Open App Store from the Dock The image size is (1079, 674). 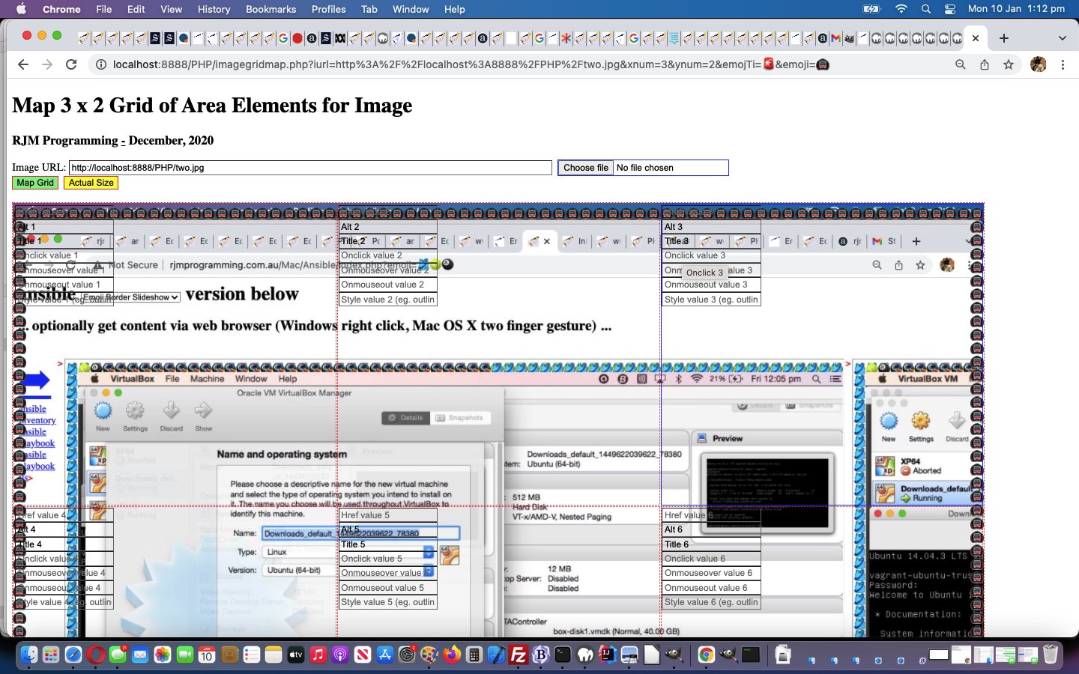pos(385,655)
